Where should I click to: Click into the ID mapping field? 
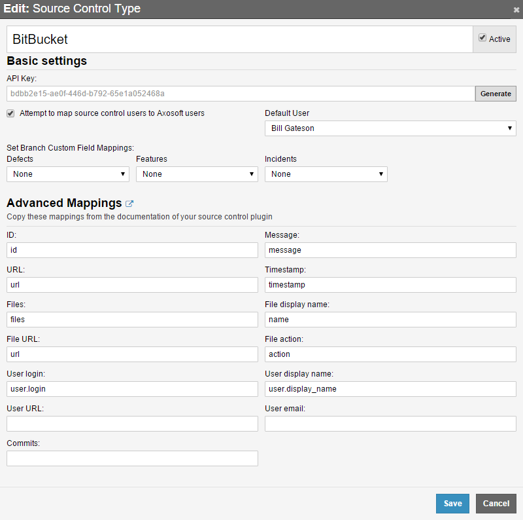[x=133, y=250]
